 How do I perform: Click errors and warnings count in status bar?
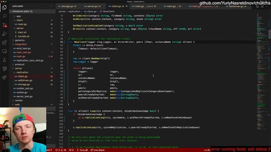(x=61, y=150)
